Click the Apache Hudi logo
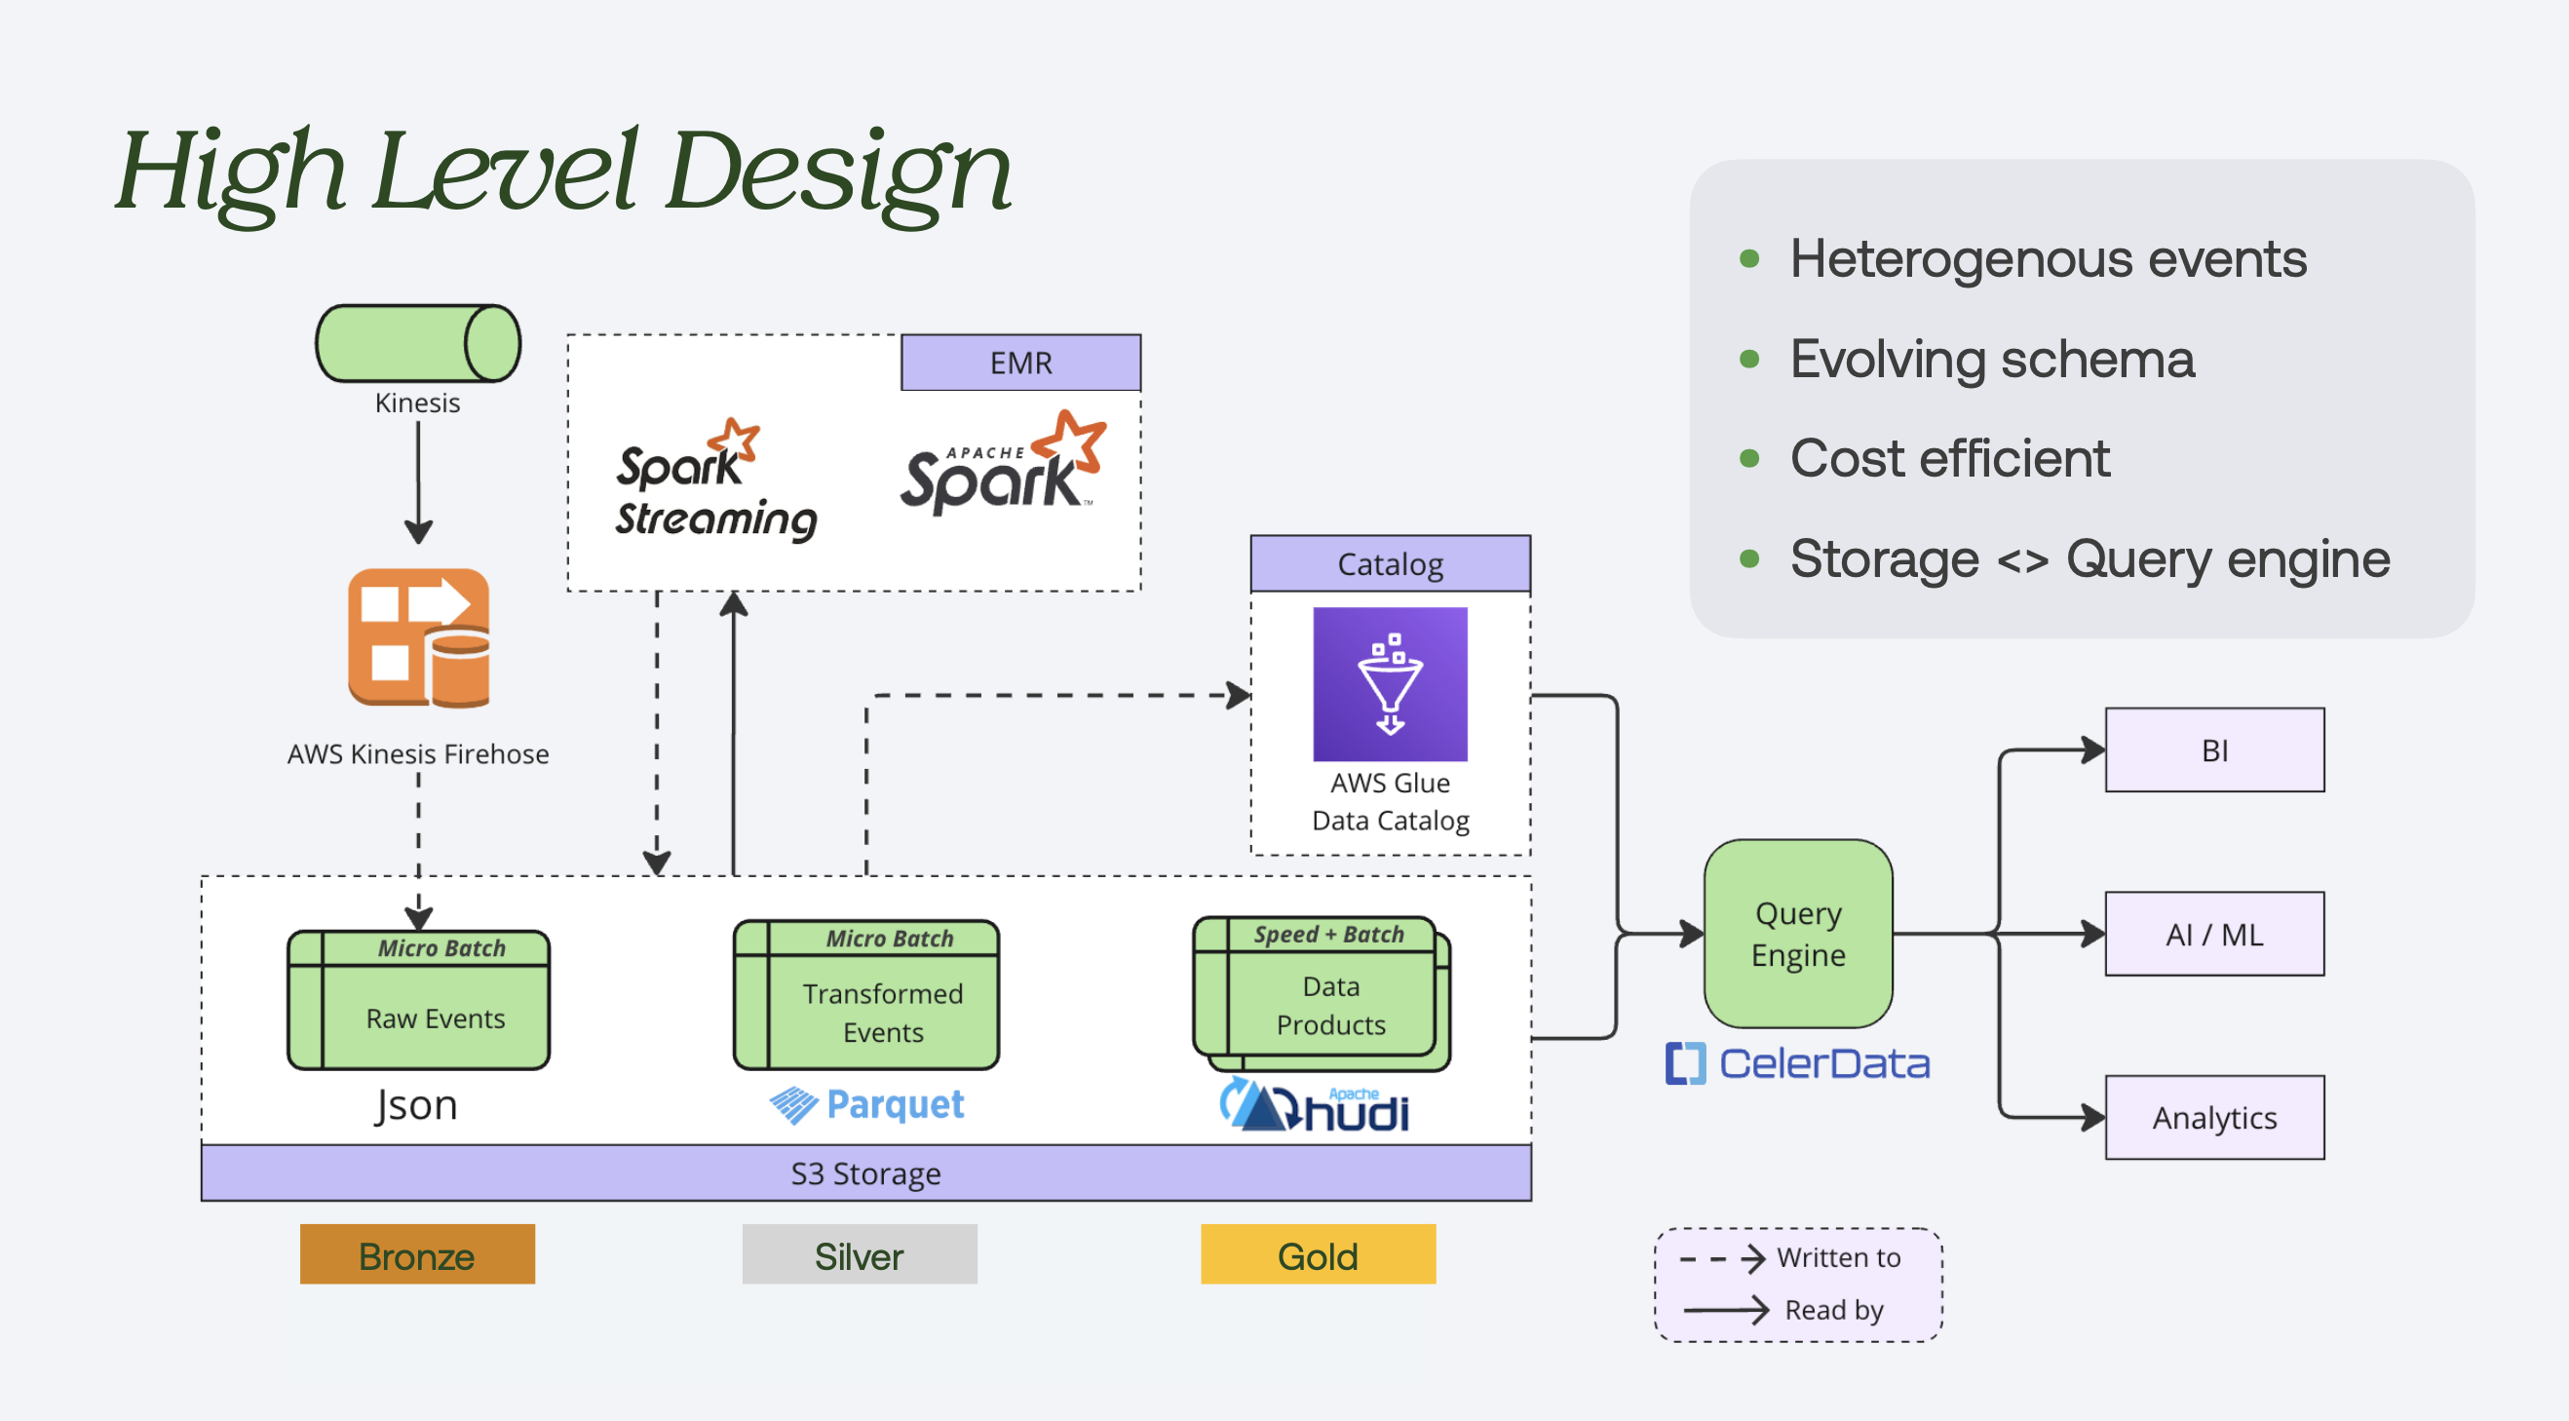The height and width of the screenshot is (1421, 2569). coord(1315,1105)
